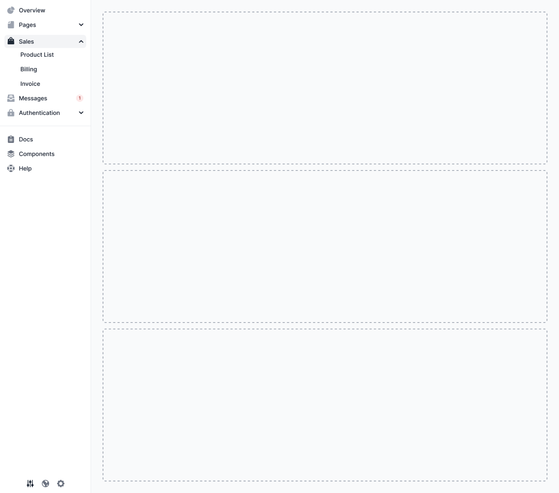Open the gear settings icon
This screenshot has height=493, width=559.
61,483
